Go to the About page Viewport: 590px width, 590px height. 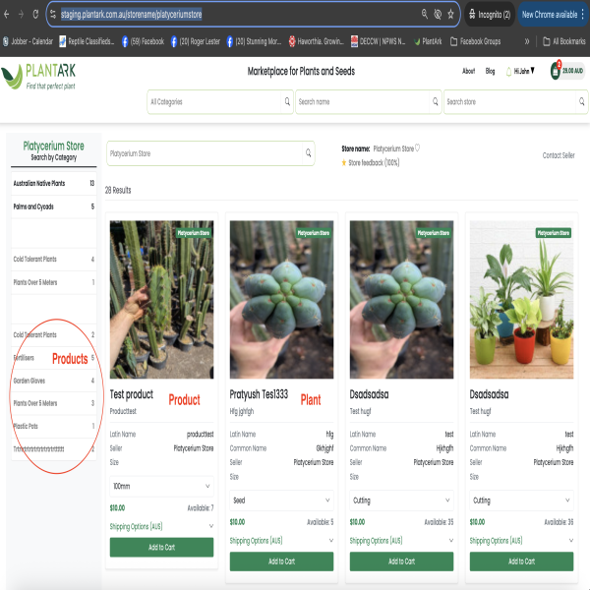[x=468, y=71]
